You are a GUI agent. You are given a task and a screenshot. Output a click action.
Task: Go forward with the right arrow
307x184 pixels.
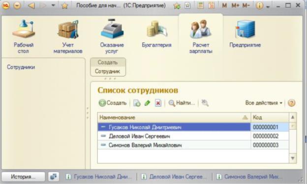click(x=43, y=5)
